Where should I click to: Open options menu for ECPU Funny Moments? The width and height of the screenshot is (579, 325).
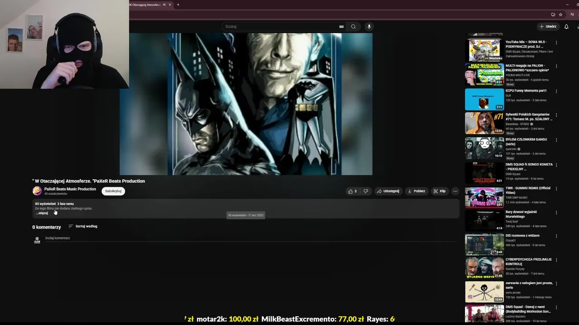tap(556, 91)
